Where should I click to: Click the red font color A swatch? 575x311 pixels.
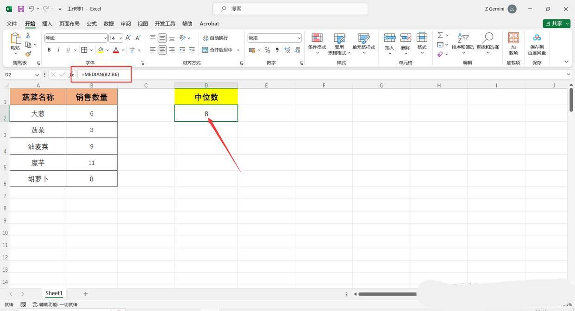(x=116, y=50)
